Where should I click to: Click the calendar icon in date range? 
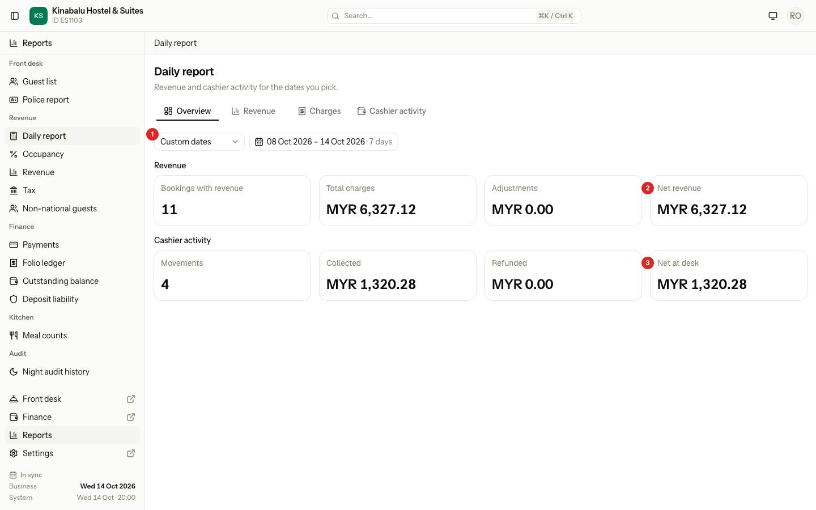259,142
